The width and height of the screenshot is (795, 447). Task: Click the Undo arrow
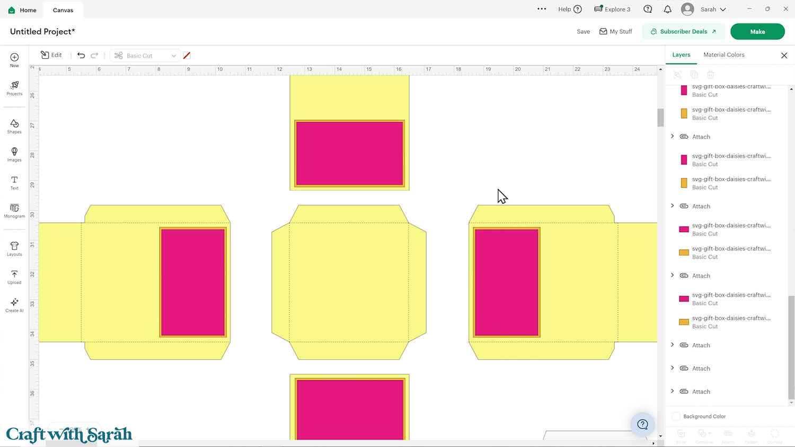coord(81,55)
